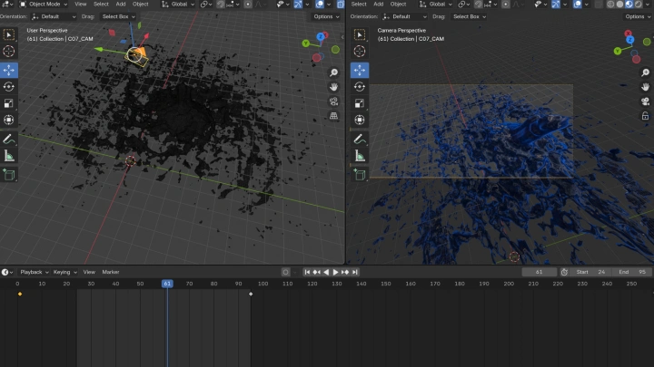
Task: Click zoom magnifier icon in left viewport
Action: [333, 72]
